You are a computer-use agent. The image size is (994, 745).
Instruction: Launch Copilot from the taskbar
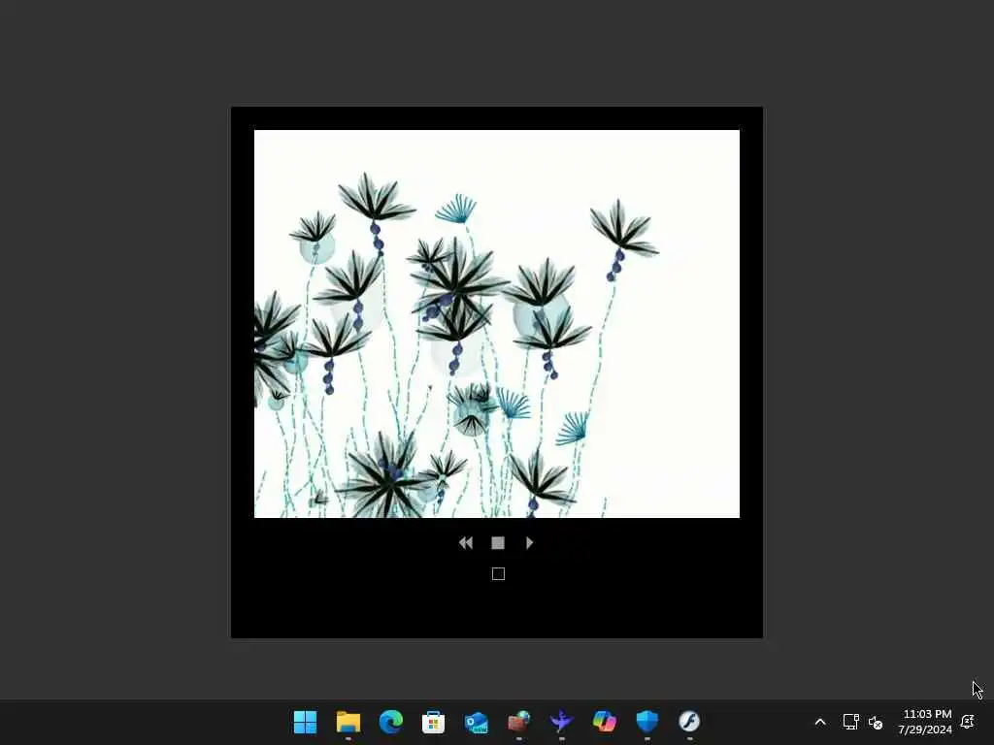click(x=604, y=722)
